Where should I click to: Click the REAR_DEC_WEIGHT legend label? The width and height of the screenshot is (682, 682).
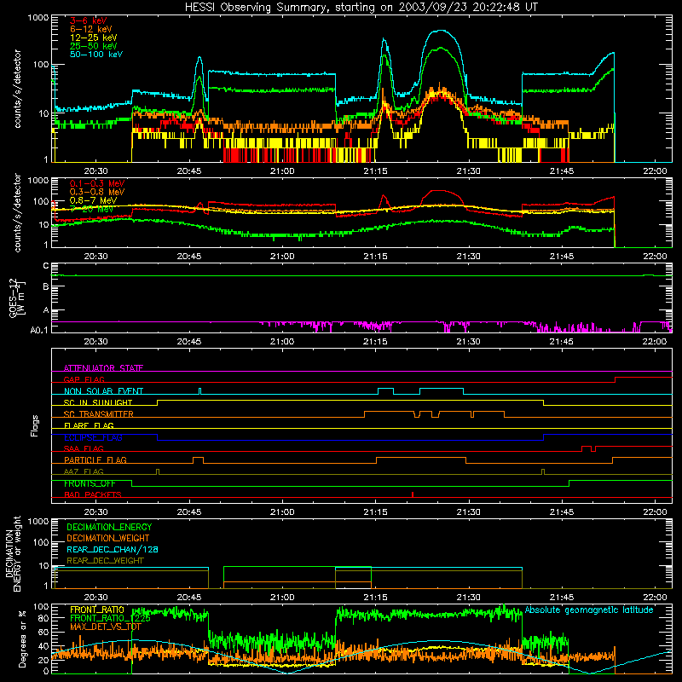tap(105, 561)
